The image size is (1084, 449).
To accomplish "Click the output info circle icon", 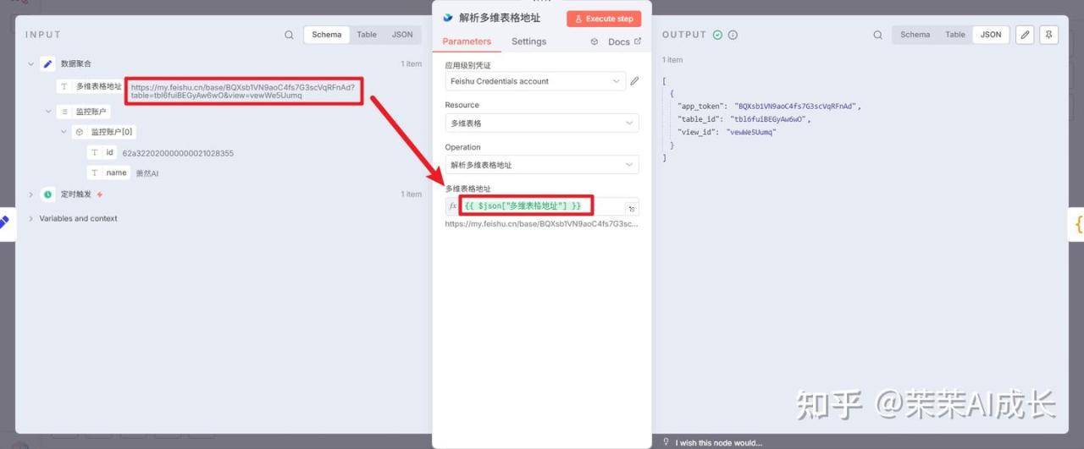I will coord(733,35).
